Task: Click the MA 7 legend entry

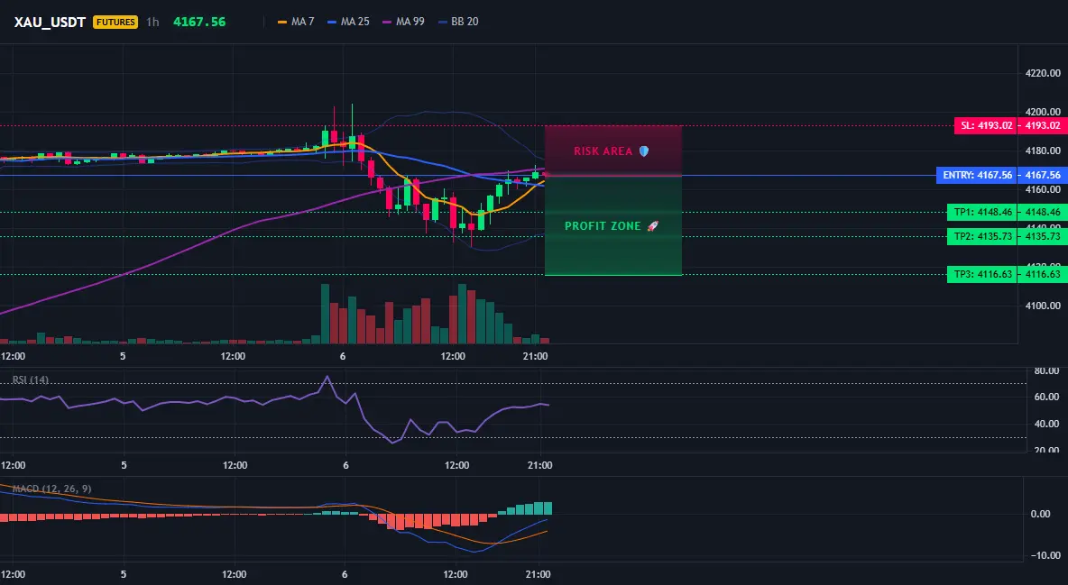Action: pos(296,22)
